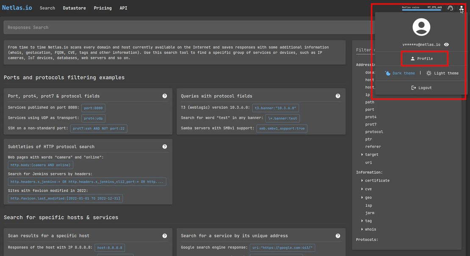This screenshot has height=256, width=470.
Task: Open help for Queries with protocol fields
Action: click(x=338, y=96)
